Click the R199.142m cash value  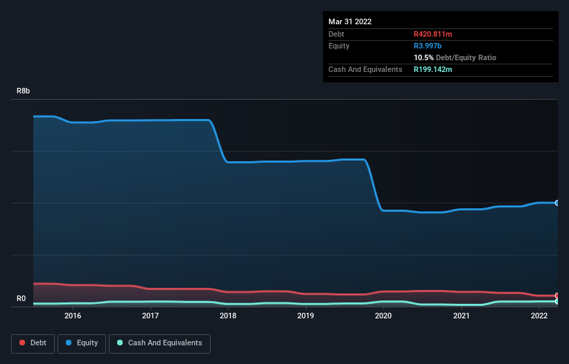pyautogui.click(x=433, y=69)
